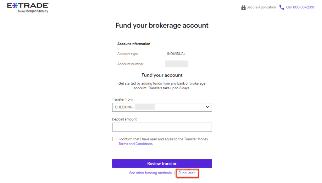Call 800-387-2331 link
322x183 pixels.
pos(300,7)
